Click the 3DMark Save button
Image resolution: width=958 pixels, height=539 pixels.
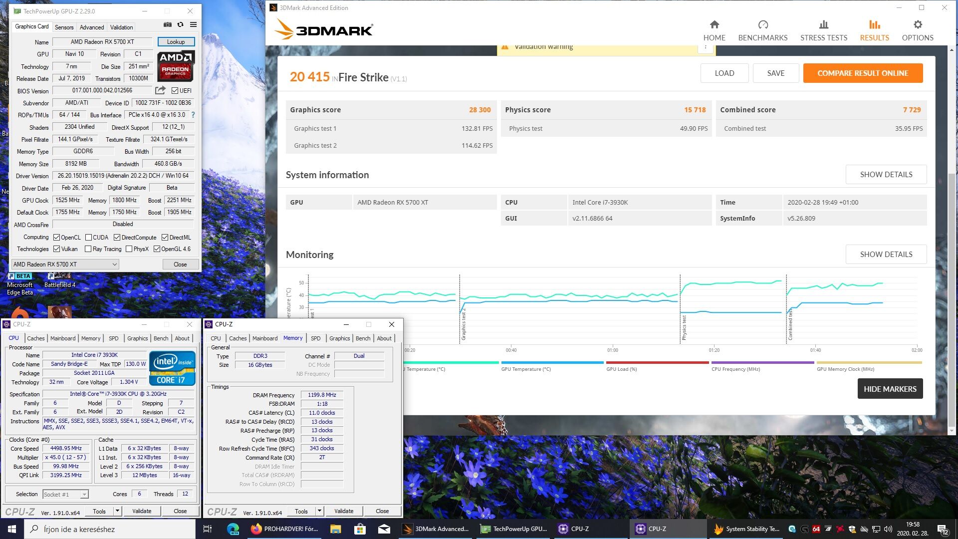click(776, 73)
